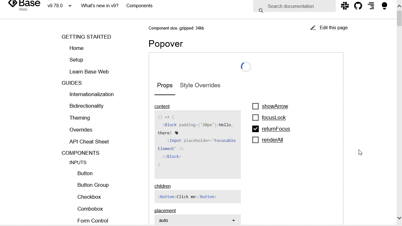Click the GUIDES section heading
This screenshot has height=226, width=402.
(72, 83)
